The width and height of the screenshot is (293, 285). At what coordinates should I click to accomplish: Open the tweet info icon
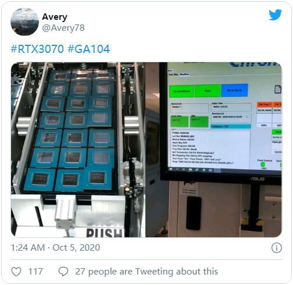pyautogui.click(x=277, y=248)
